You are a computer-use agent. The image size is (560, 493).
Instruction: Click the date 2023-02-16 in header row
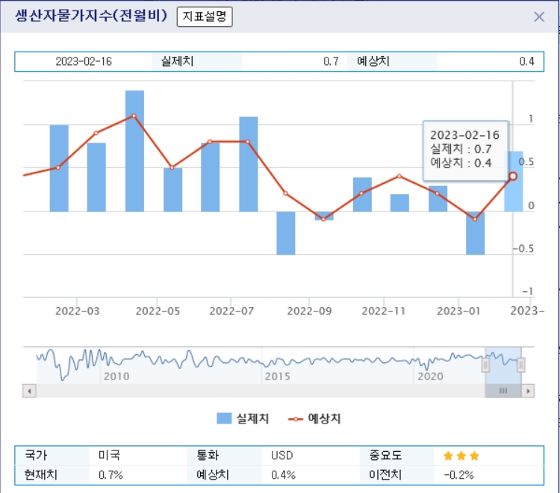(x=84, y=61)
